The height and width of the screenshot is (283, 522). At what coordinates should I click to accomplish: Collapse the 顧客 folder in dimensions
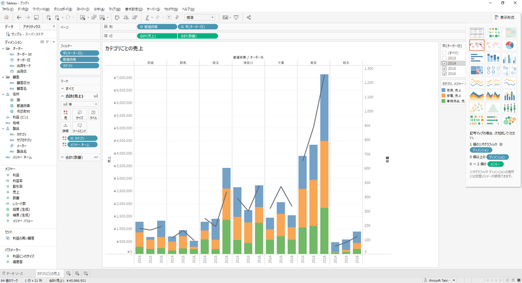coord(3,77)
